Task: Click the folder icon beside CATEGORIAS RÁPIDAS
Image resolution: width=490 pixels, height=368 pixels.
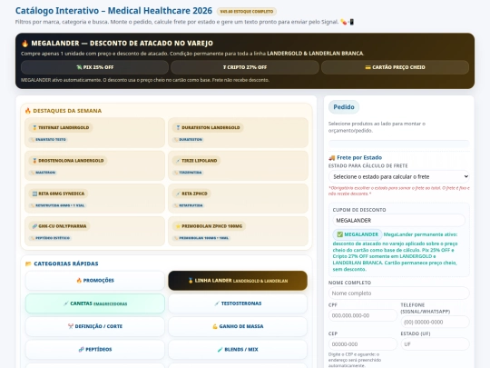Action: (28, 264)
